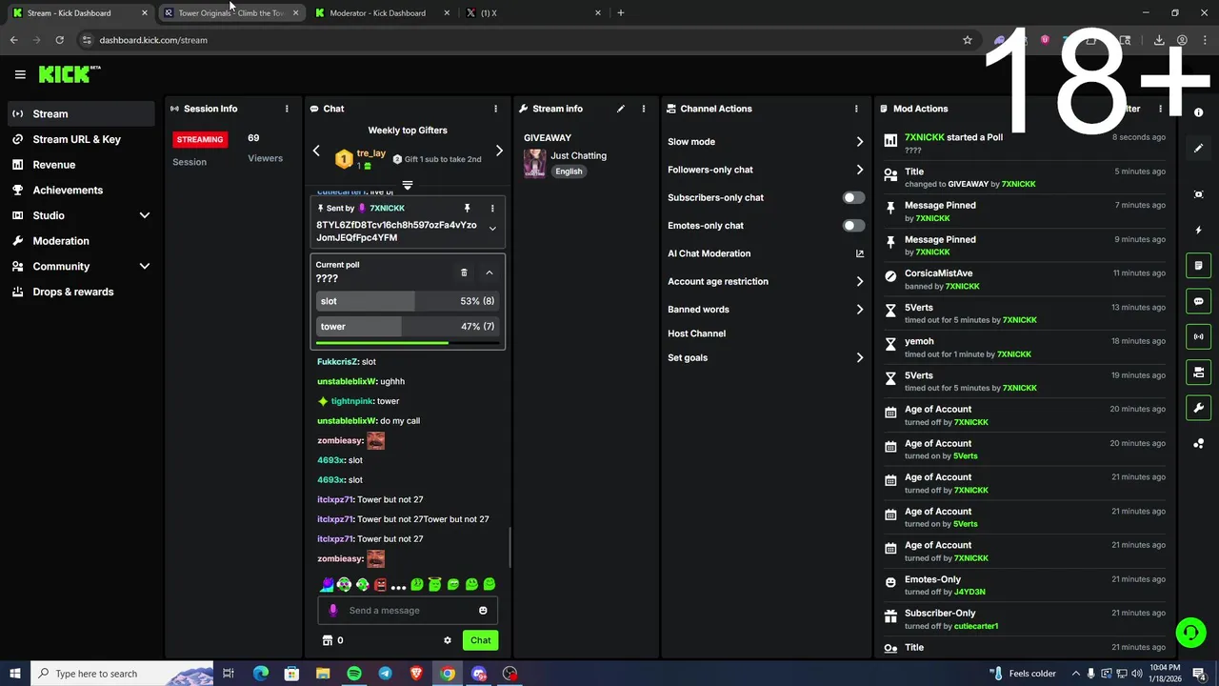Open Chat panel three-dot menu
Screen dimensions: 1219x686
point(495,109)
